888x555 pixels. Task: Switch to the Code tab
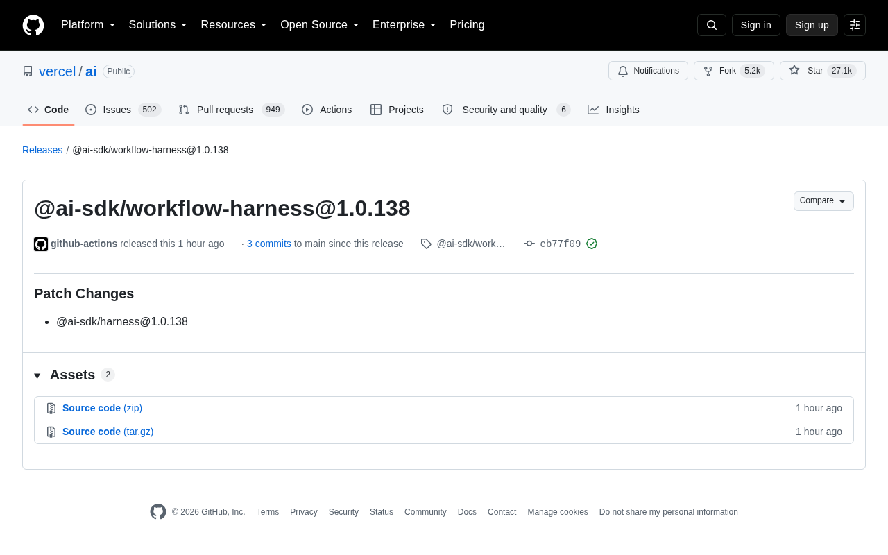(x=49, y=110)
